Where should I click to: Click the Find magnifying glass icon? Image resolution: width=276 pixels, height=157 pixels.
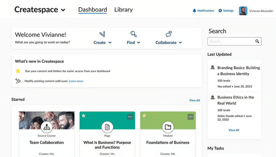[134, 34]
